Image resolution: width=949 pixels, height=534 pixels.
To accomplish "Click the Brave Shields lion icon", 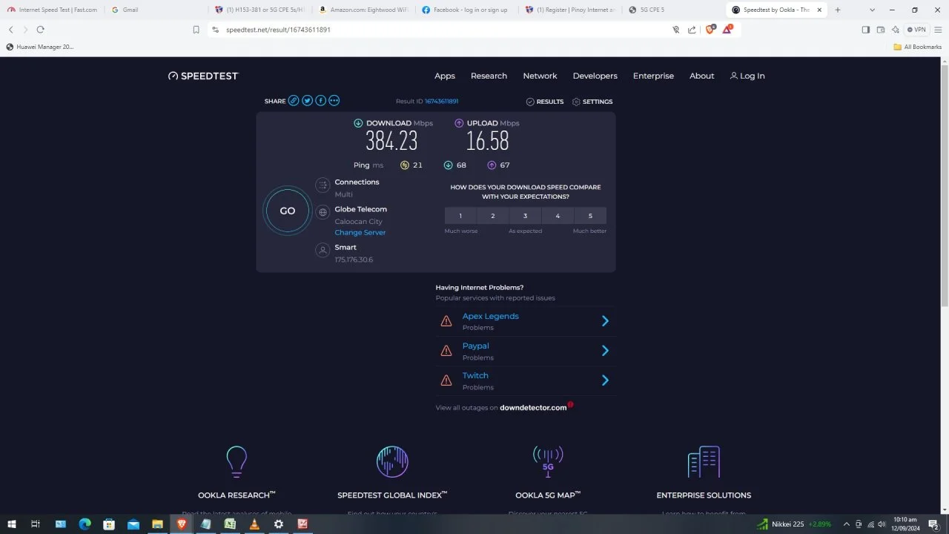I will tap(710, 30).
